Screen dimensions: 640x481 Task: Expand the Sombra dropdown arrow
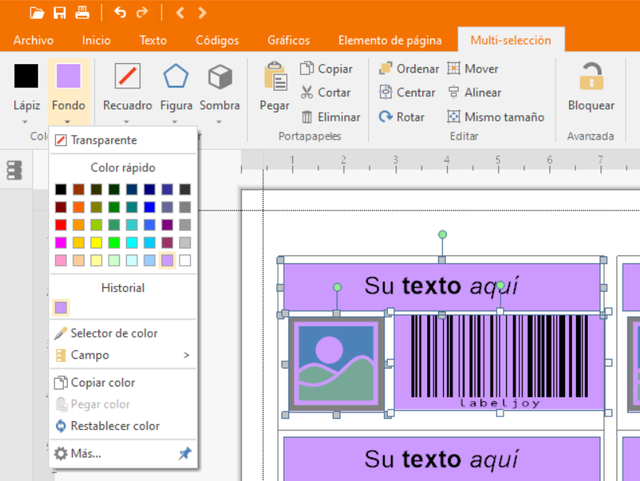click(x=219, y=121)
